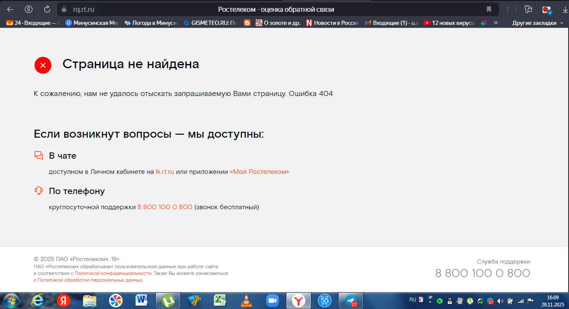The width and height of the screenshot is (569, 309).
Task: Open the Политикой конфиденциальности link
Action: (113, 273)
